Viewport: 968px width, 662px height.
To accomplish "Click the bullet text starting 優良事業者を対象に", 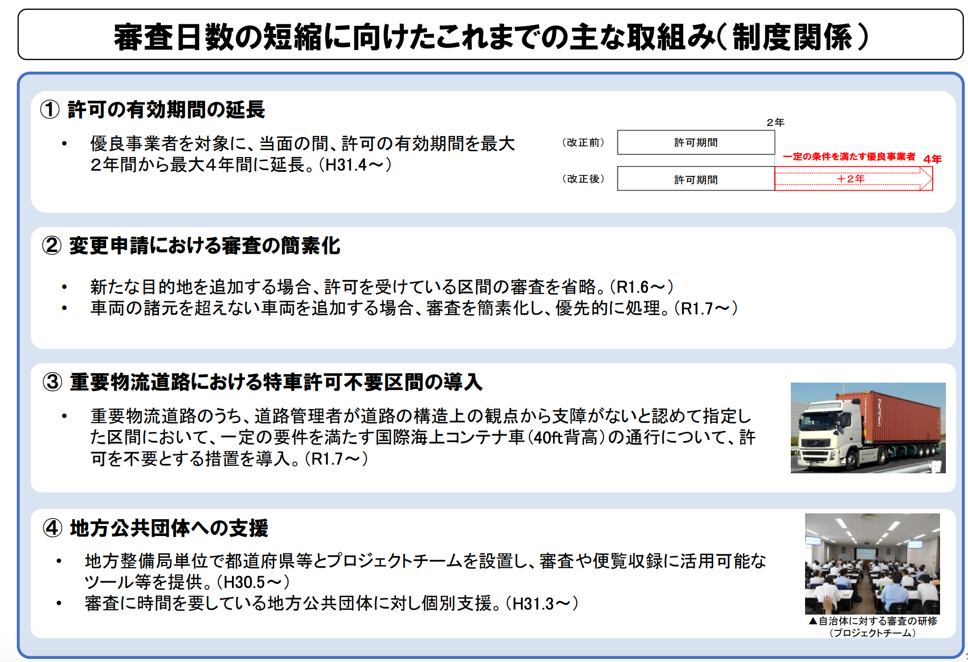I will (x=302, y=143).
